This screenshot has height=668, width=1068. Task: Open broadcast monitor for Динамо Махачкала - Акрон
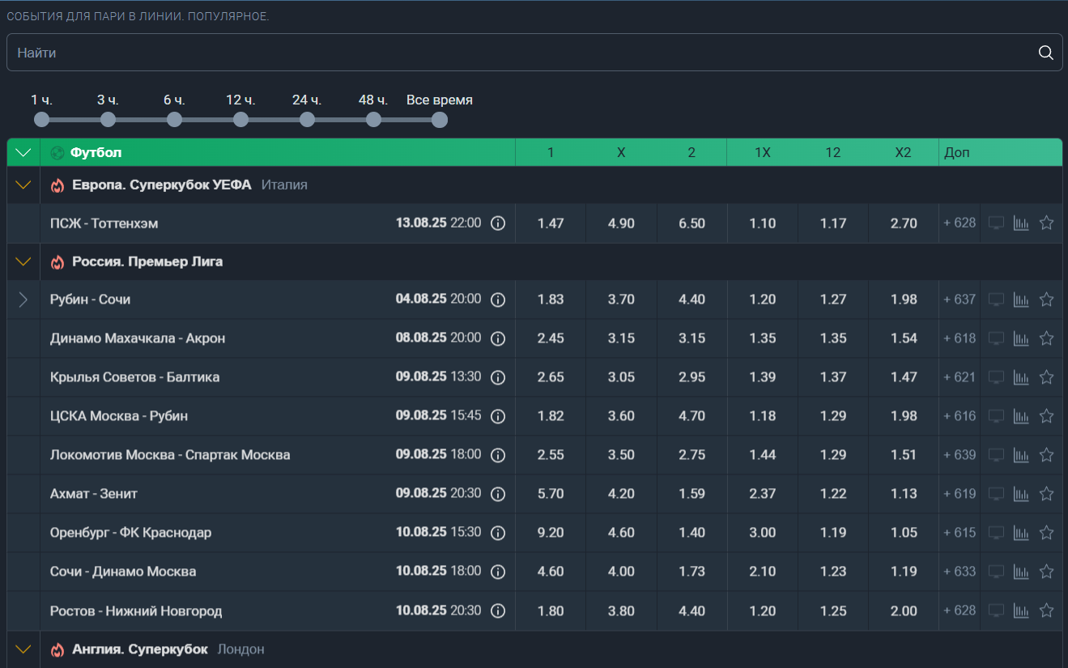(996, 338)
